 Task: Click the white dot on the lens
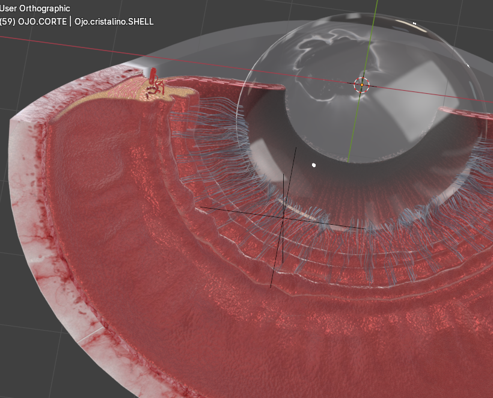313,164
